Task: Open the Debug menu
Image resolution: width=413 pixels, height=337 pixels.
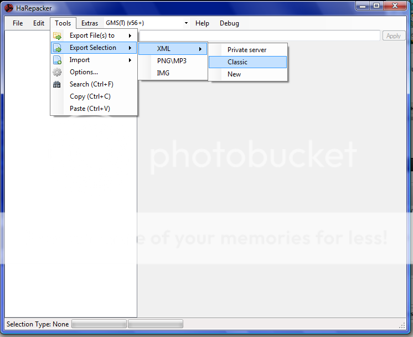Action: [x=229, y=23]
